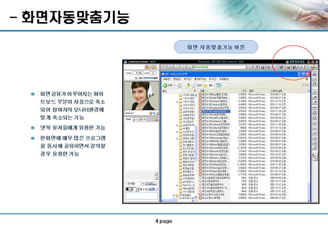The height and width of the screenshot is (227, 328).
Task: Pick the red drawing color swatch
Action: (x=313, y=154)
